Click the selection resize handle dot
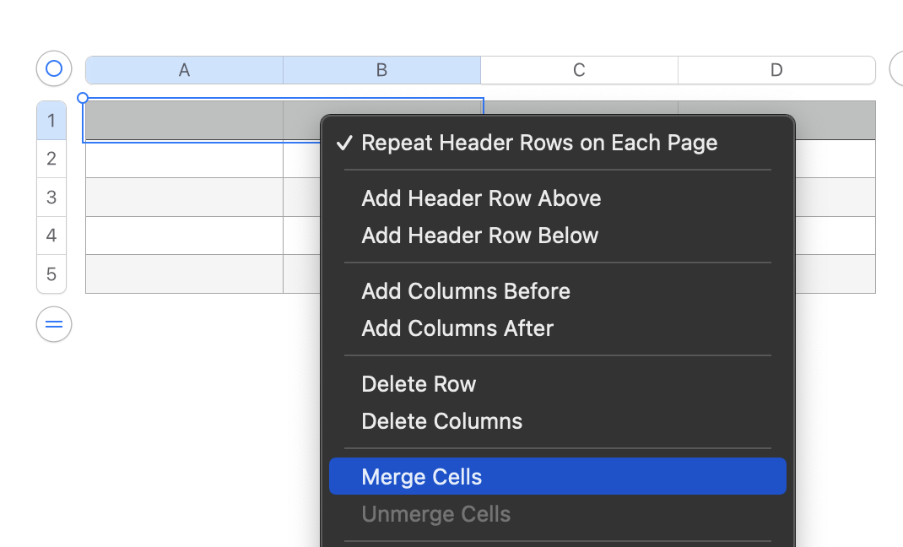 pos(83,98)
